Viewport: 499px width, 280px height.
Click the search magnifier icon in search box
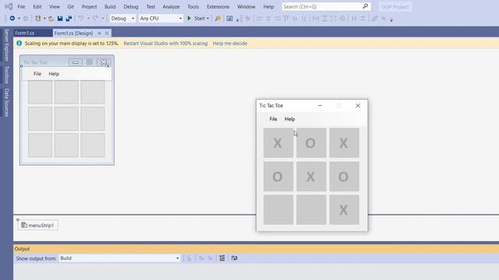(366, 6)
